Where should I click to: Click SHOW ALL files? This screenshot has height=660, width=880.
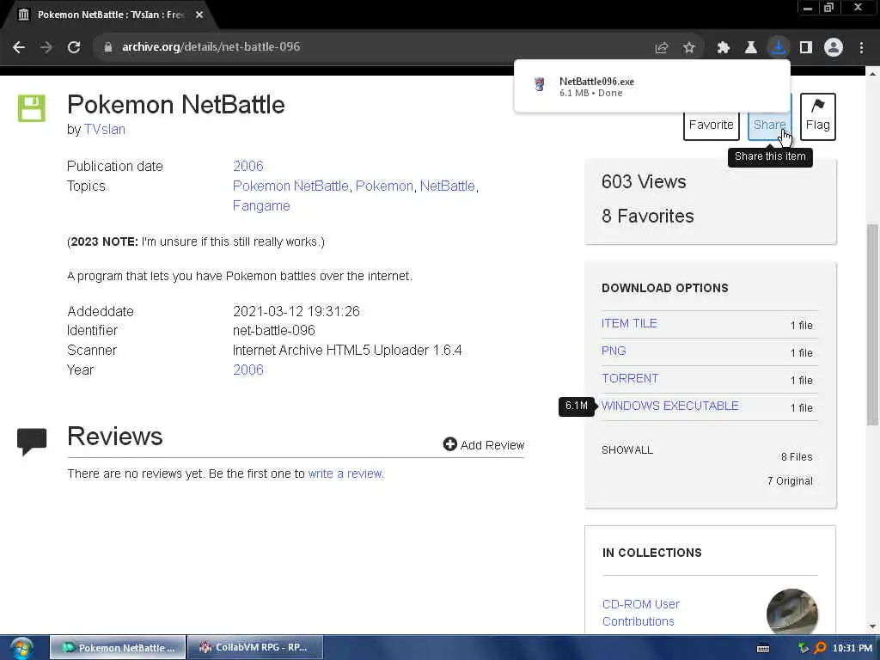627,450
